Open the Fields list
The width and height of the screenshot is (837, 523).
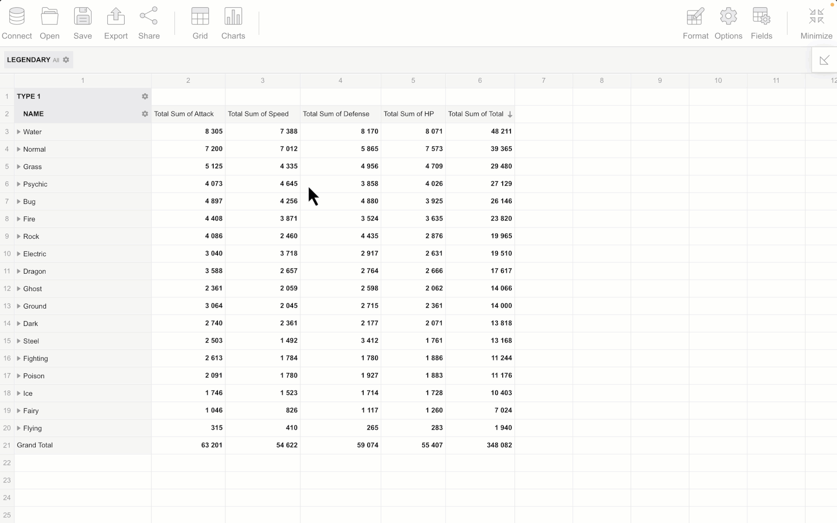(x=762, y=24)
